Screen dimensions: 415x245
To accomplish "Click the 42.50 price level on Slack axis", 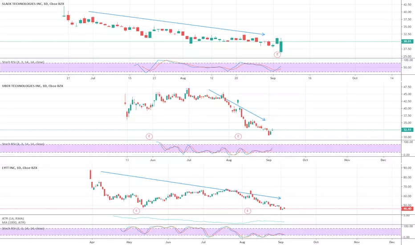I will [x=407, y=4].
